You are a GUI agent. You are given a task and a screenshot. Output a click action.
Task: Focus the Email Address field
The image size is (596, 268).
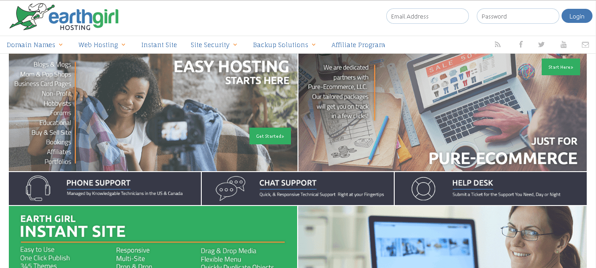tap(427, 16)
